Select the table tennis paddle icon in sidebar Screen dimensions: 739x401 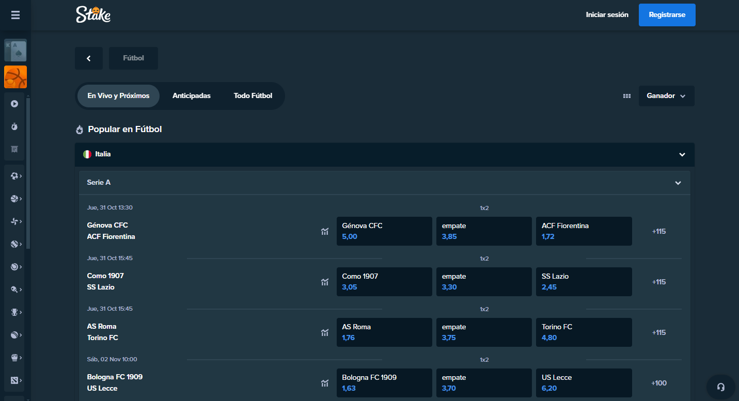coord(14,290)
